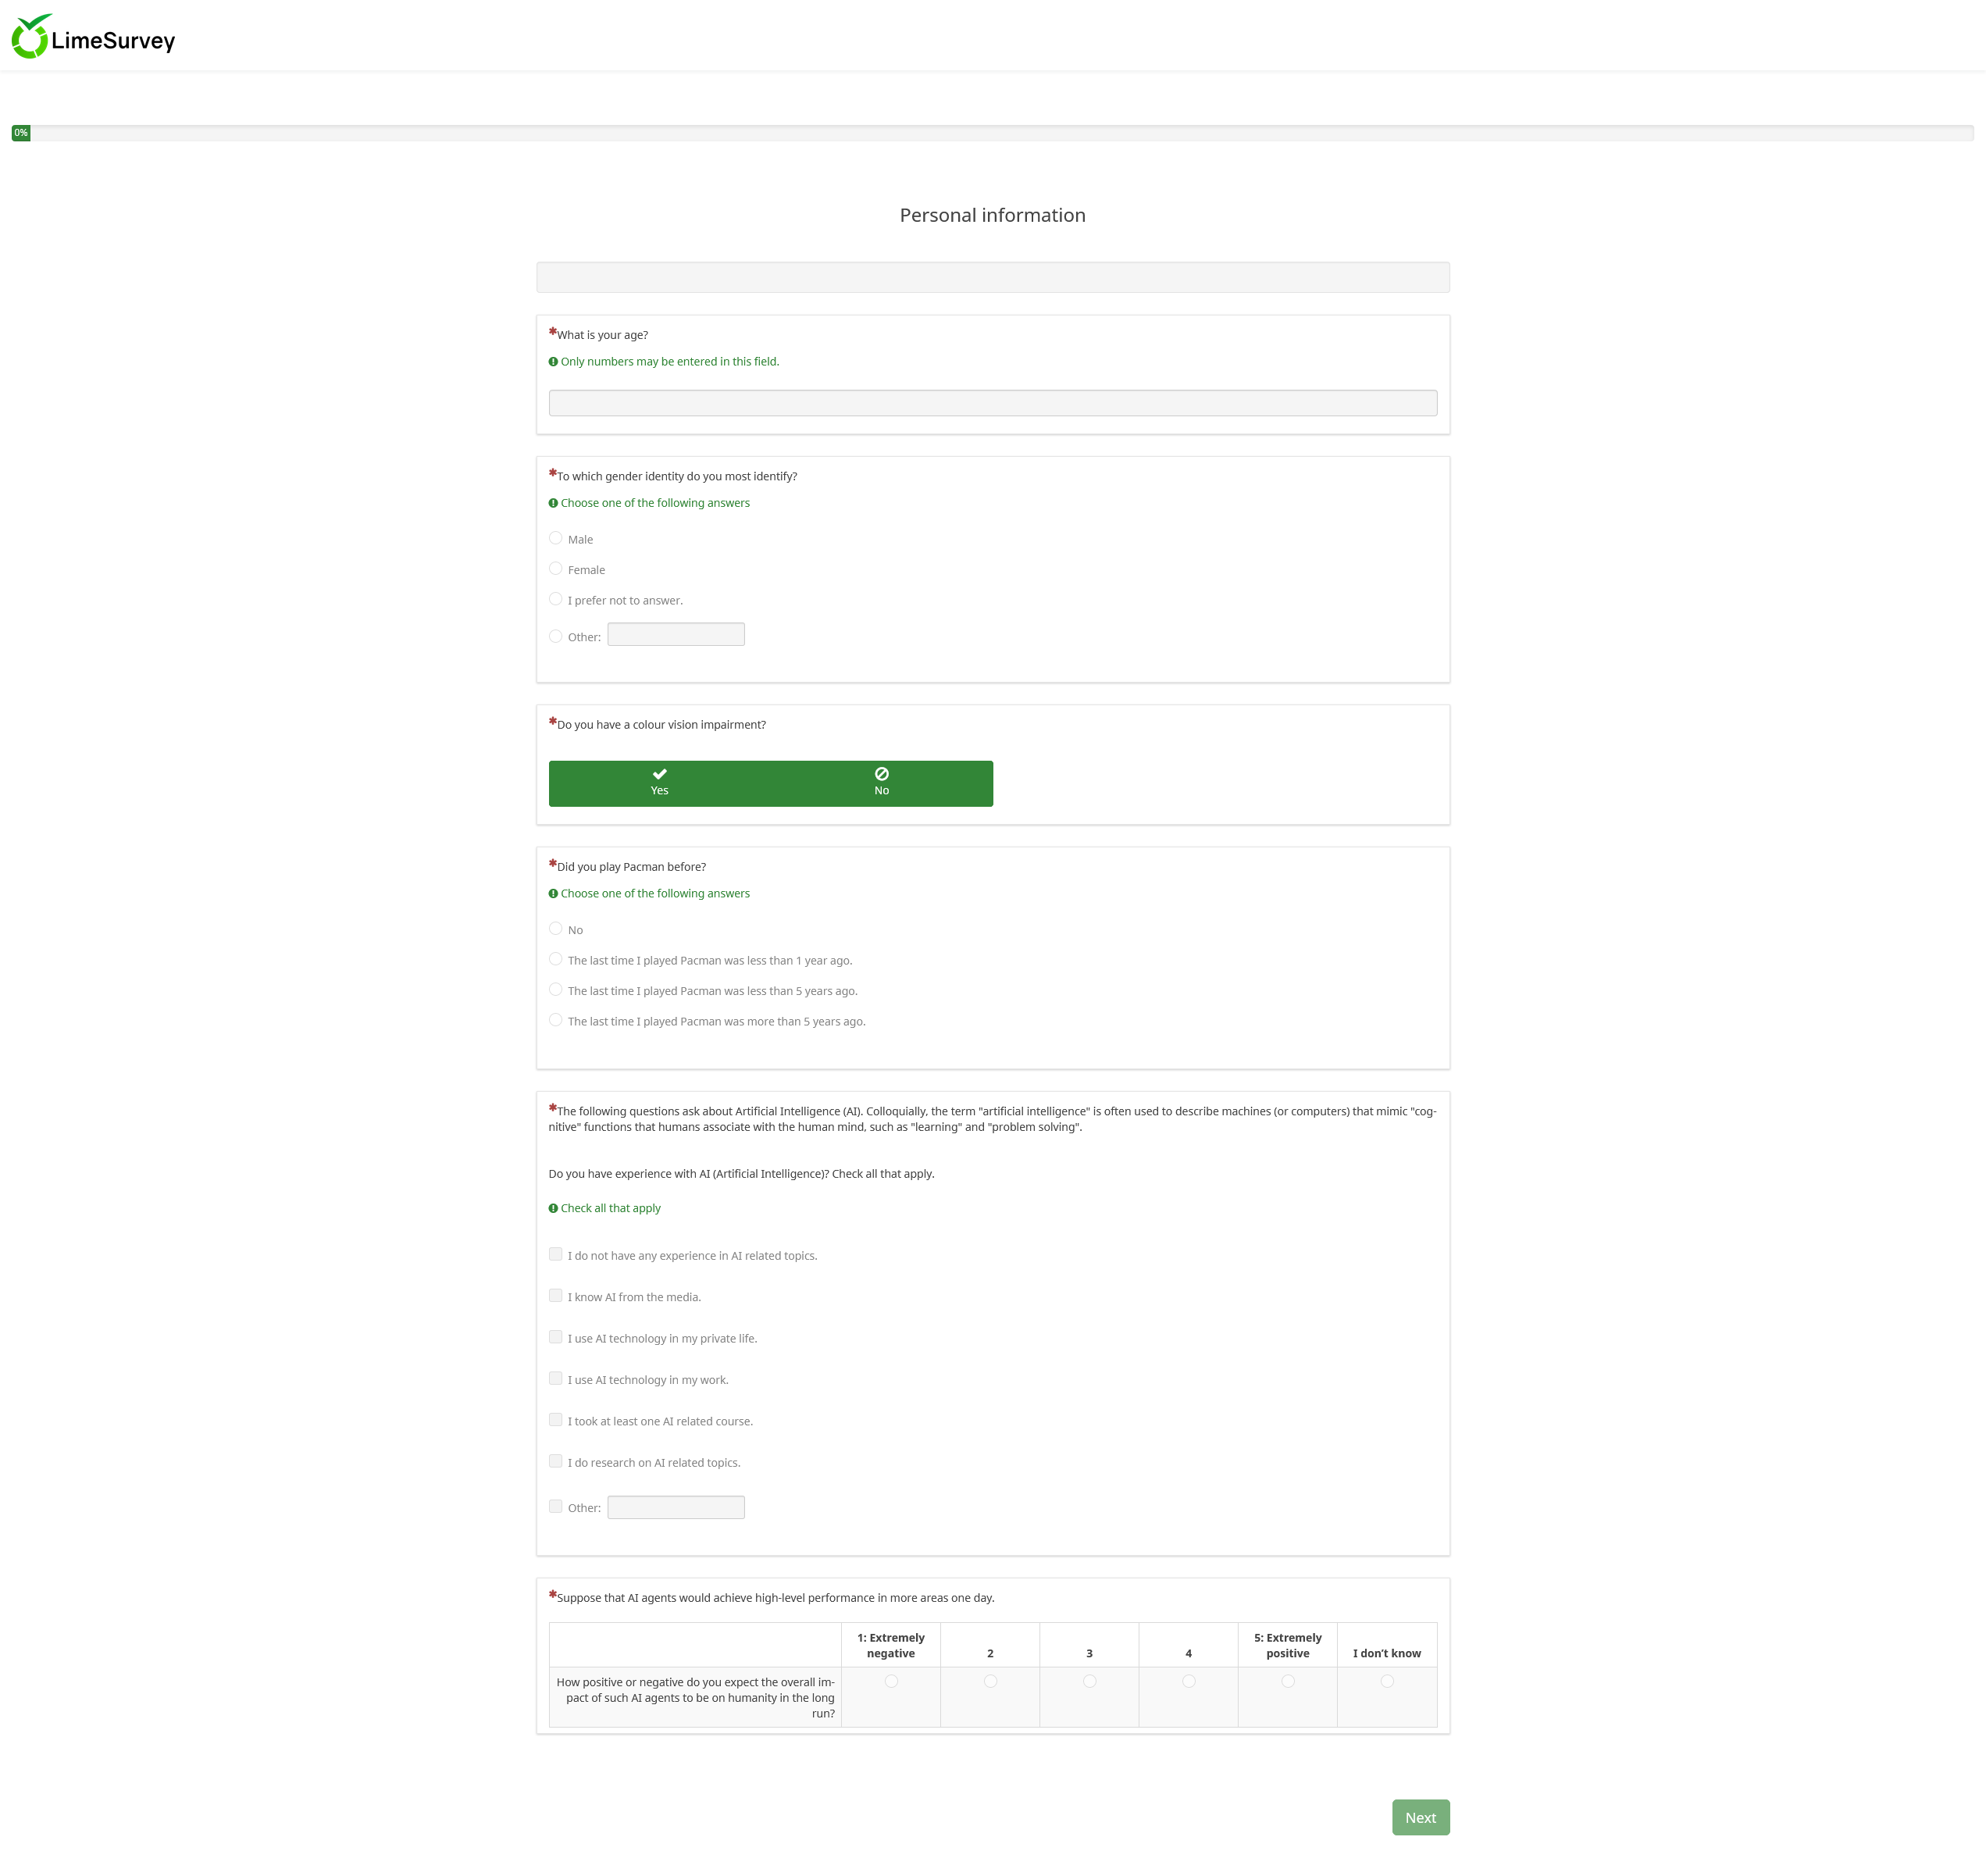Select Male gender radio button
This screenshot has width=1986, height=1876.
click(556, 538)
